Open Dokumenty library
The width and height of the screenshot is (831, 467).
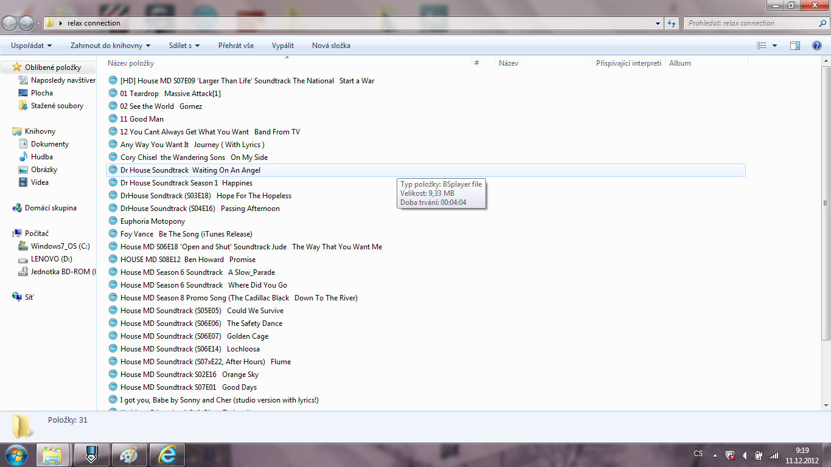coord(44,144)
